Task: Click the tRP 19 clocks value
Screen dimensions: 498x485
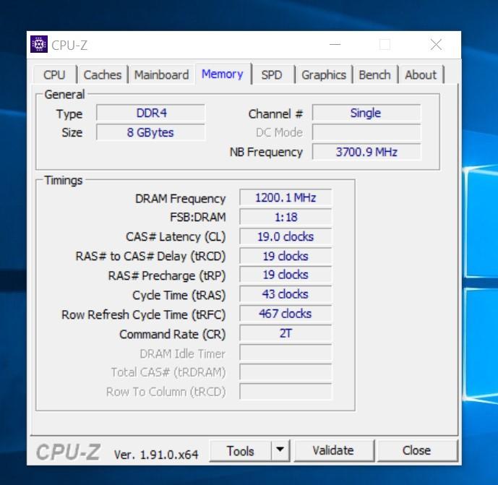Action: click(286, 275)
